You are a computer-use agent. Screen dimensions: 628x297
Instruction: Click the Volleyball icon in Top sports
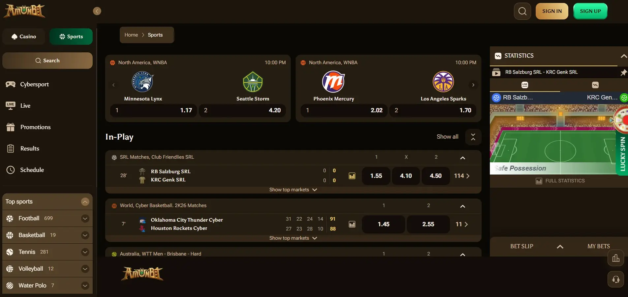(x=10, y=269)
